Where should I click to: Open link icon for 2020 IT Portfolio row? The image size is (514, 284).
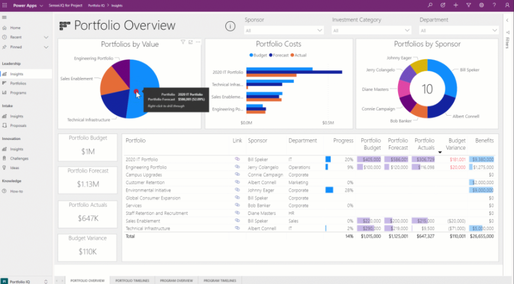tap(237, 159)
